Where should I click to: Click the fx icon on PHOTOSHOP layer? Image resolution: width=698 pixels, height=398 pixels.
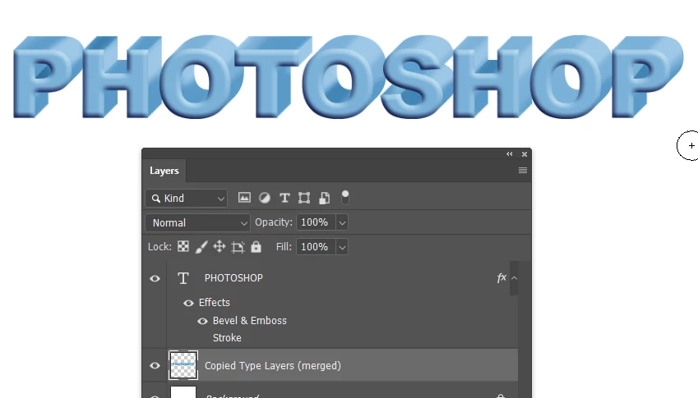[502, 278]
